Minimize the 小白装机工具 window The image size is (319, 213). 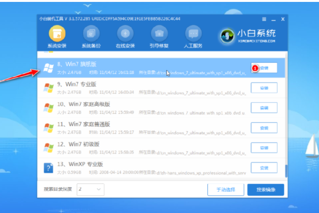273,19
